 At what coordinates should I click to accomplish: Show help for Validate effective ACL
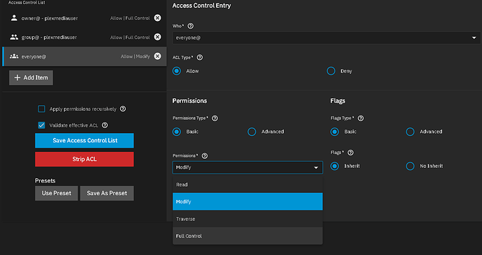click(105, 125)
